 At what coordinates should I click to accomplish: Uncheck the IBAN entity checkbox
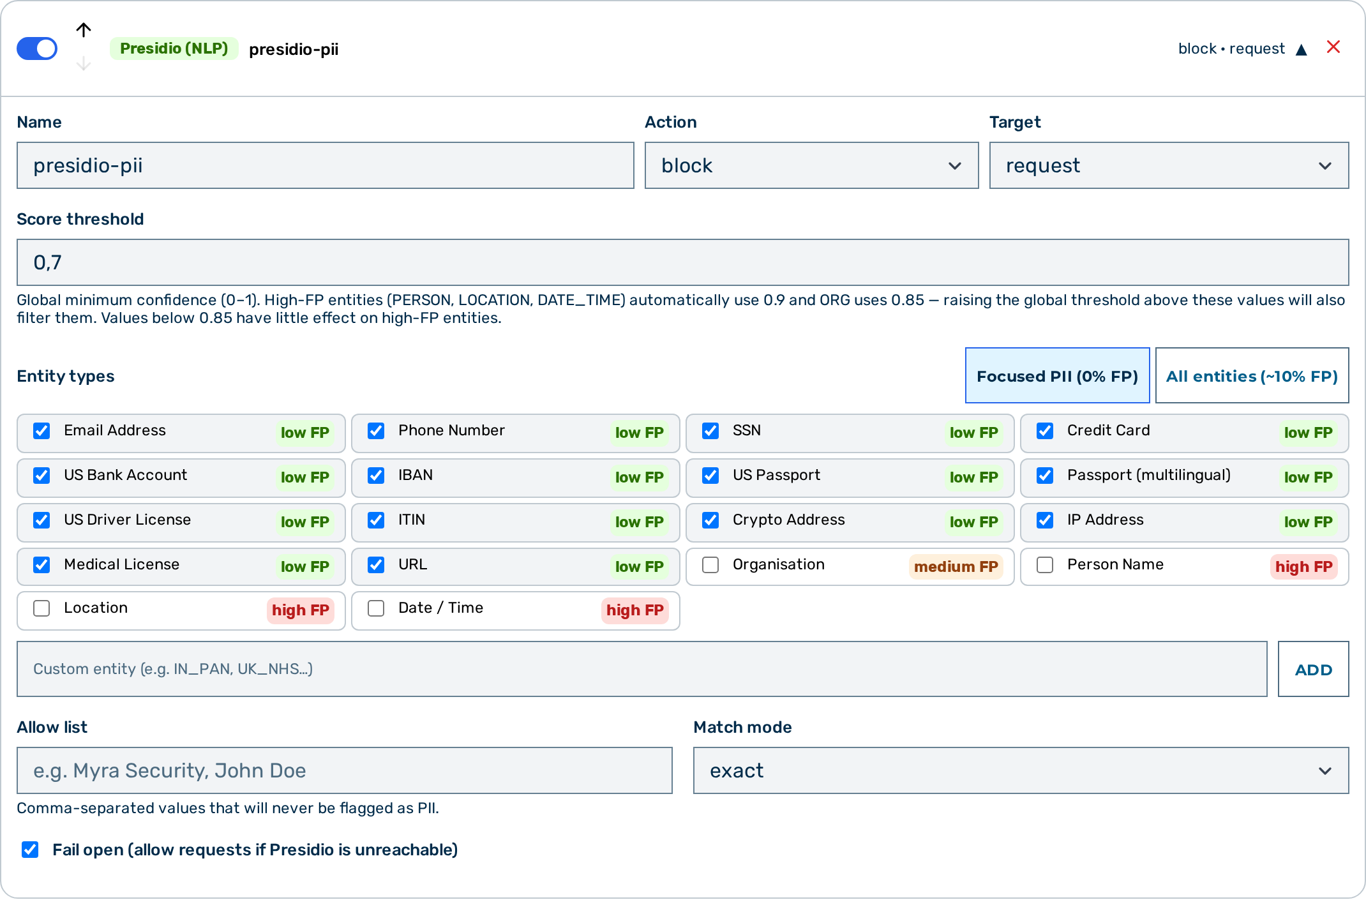(x=376, y=476)
